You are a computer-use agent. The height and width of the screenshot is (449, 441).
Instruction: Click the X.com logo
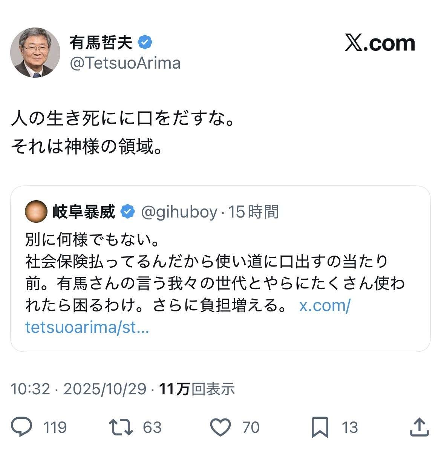(380, 43)
